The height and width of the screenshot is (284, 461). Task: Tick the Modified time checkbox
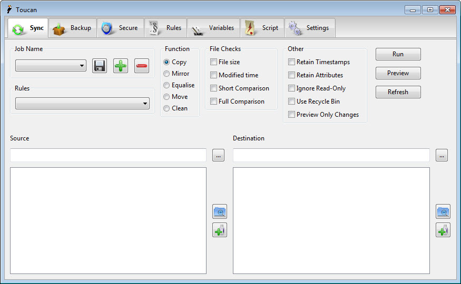tap(234, 75)
